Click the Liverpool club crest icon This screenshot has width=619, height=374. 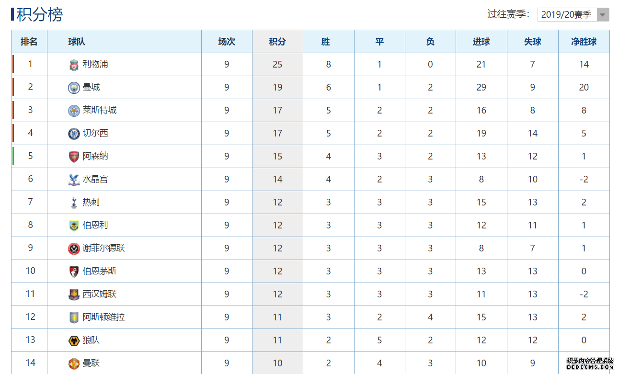click(x=74, y=65)
